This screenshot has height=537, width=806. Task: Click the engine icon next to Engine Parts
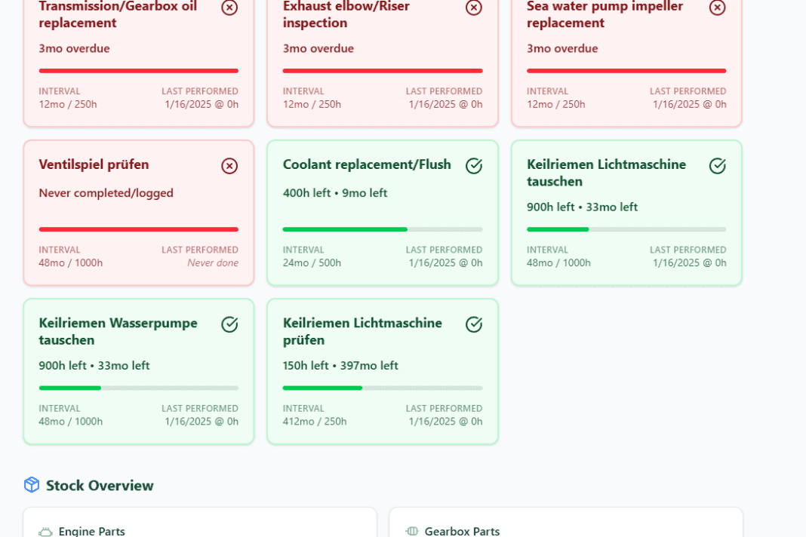coord(45,531)
